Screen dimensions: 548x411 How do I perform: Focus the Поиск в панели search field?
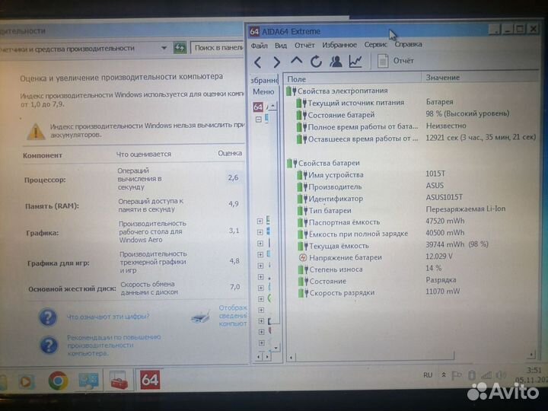click(x=218, y=48)
